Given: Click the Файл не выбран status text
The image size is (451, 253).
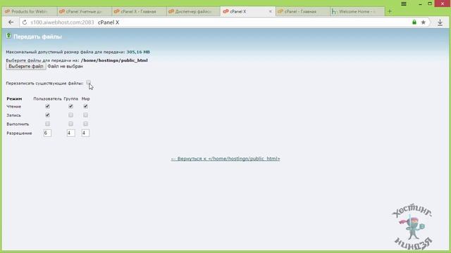Looking at the screenshot, I should click(x=66, y=66).
